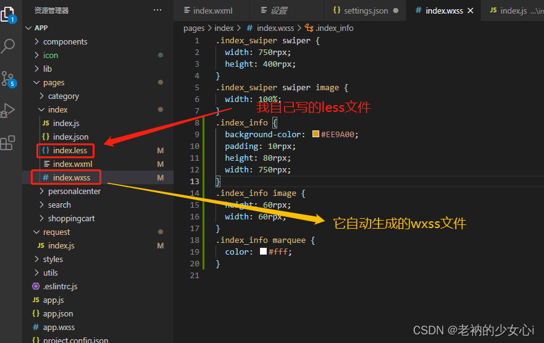Expand the category folder

41,96
